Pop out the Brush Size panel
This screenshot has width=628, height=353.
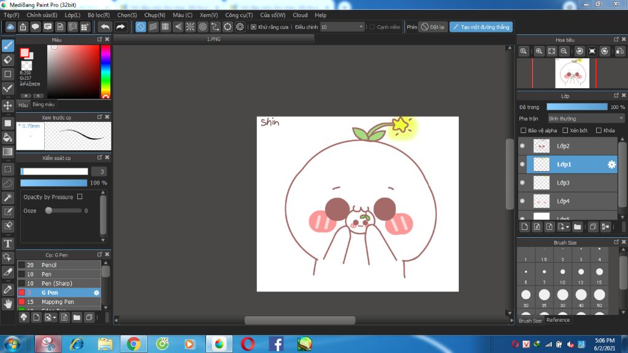616,241
